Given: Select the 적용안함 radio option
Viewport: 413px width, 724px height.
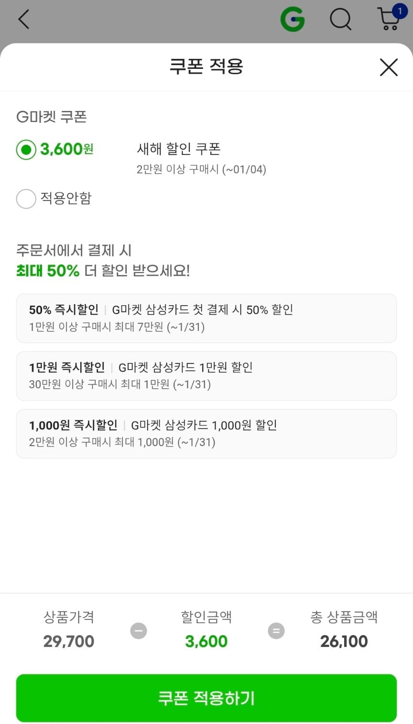Looking at the screenshot, I should [26, 199].
